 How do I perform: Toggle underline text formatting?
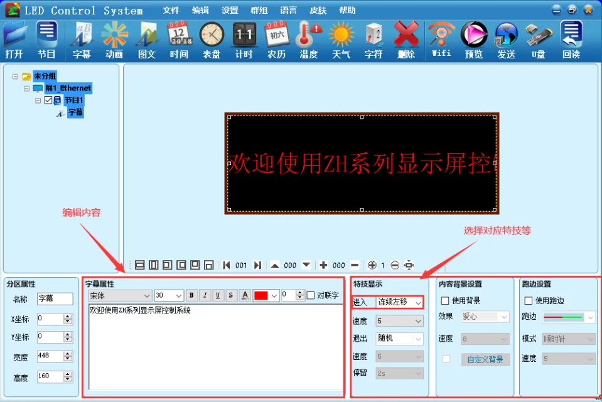pyautogui.click(x=218, y=295)
